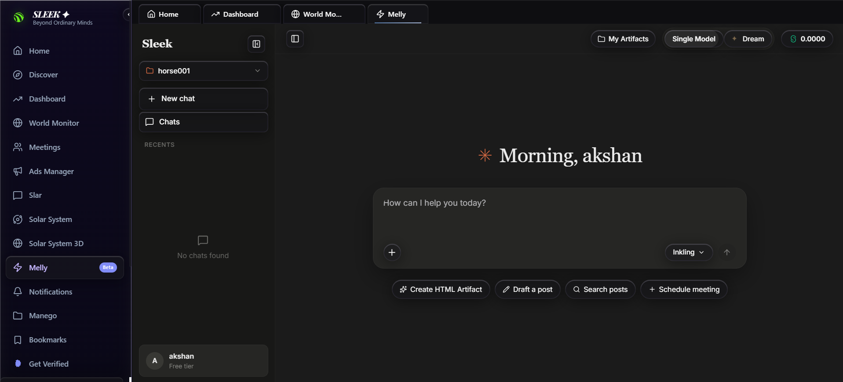843x382 pixels.
Task: Open Slar chat icon in sidebar
Action: (18, 195)
